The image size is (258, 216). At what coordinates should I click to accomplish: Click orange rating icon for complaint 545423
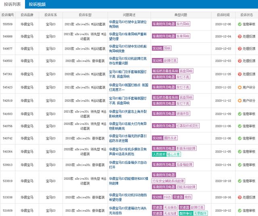239,87
